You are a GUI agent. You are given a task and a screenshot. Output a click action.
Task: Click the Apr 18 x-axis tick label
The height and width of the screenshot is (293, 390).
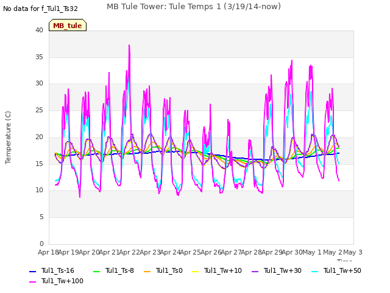(48, 252)
